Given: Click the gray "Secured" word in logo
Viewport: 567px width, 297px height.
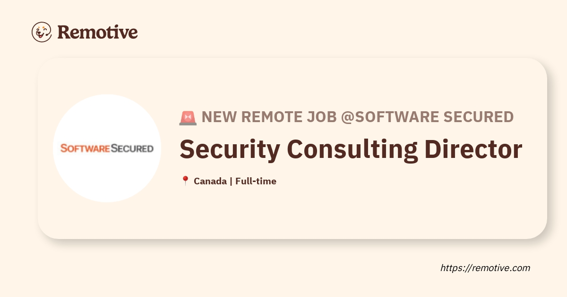Looking at the screenshot, I should pyautogui.click(x=132, y=148).
